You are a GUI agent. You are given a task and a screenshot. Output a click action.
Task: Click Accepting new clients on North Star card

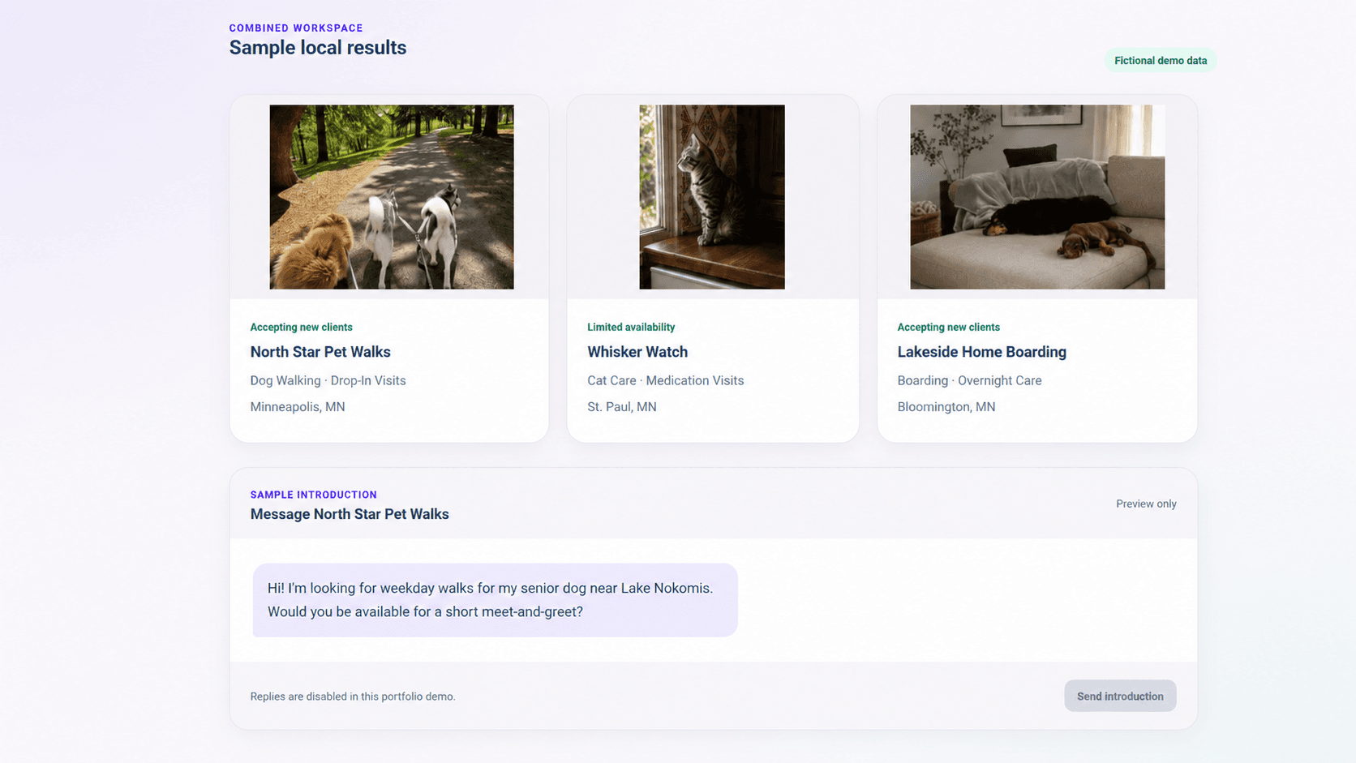(301, 328)
